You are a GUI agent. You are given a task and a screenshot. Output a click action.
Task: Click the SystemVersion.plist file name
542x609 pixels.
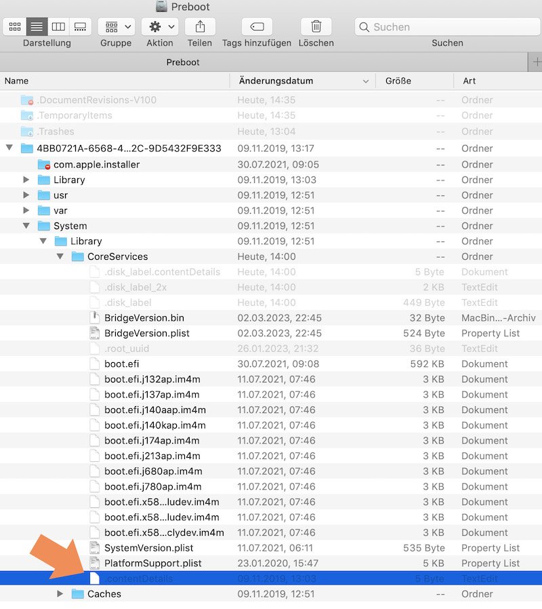(148, 548)
